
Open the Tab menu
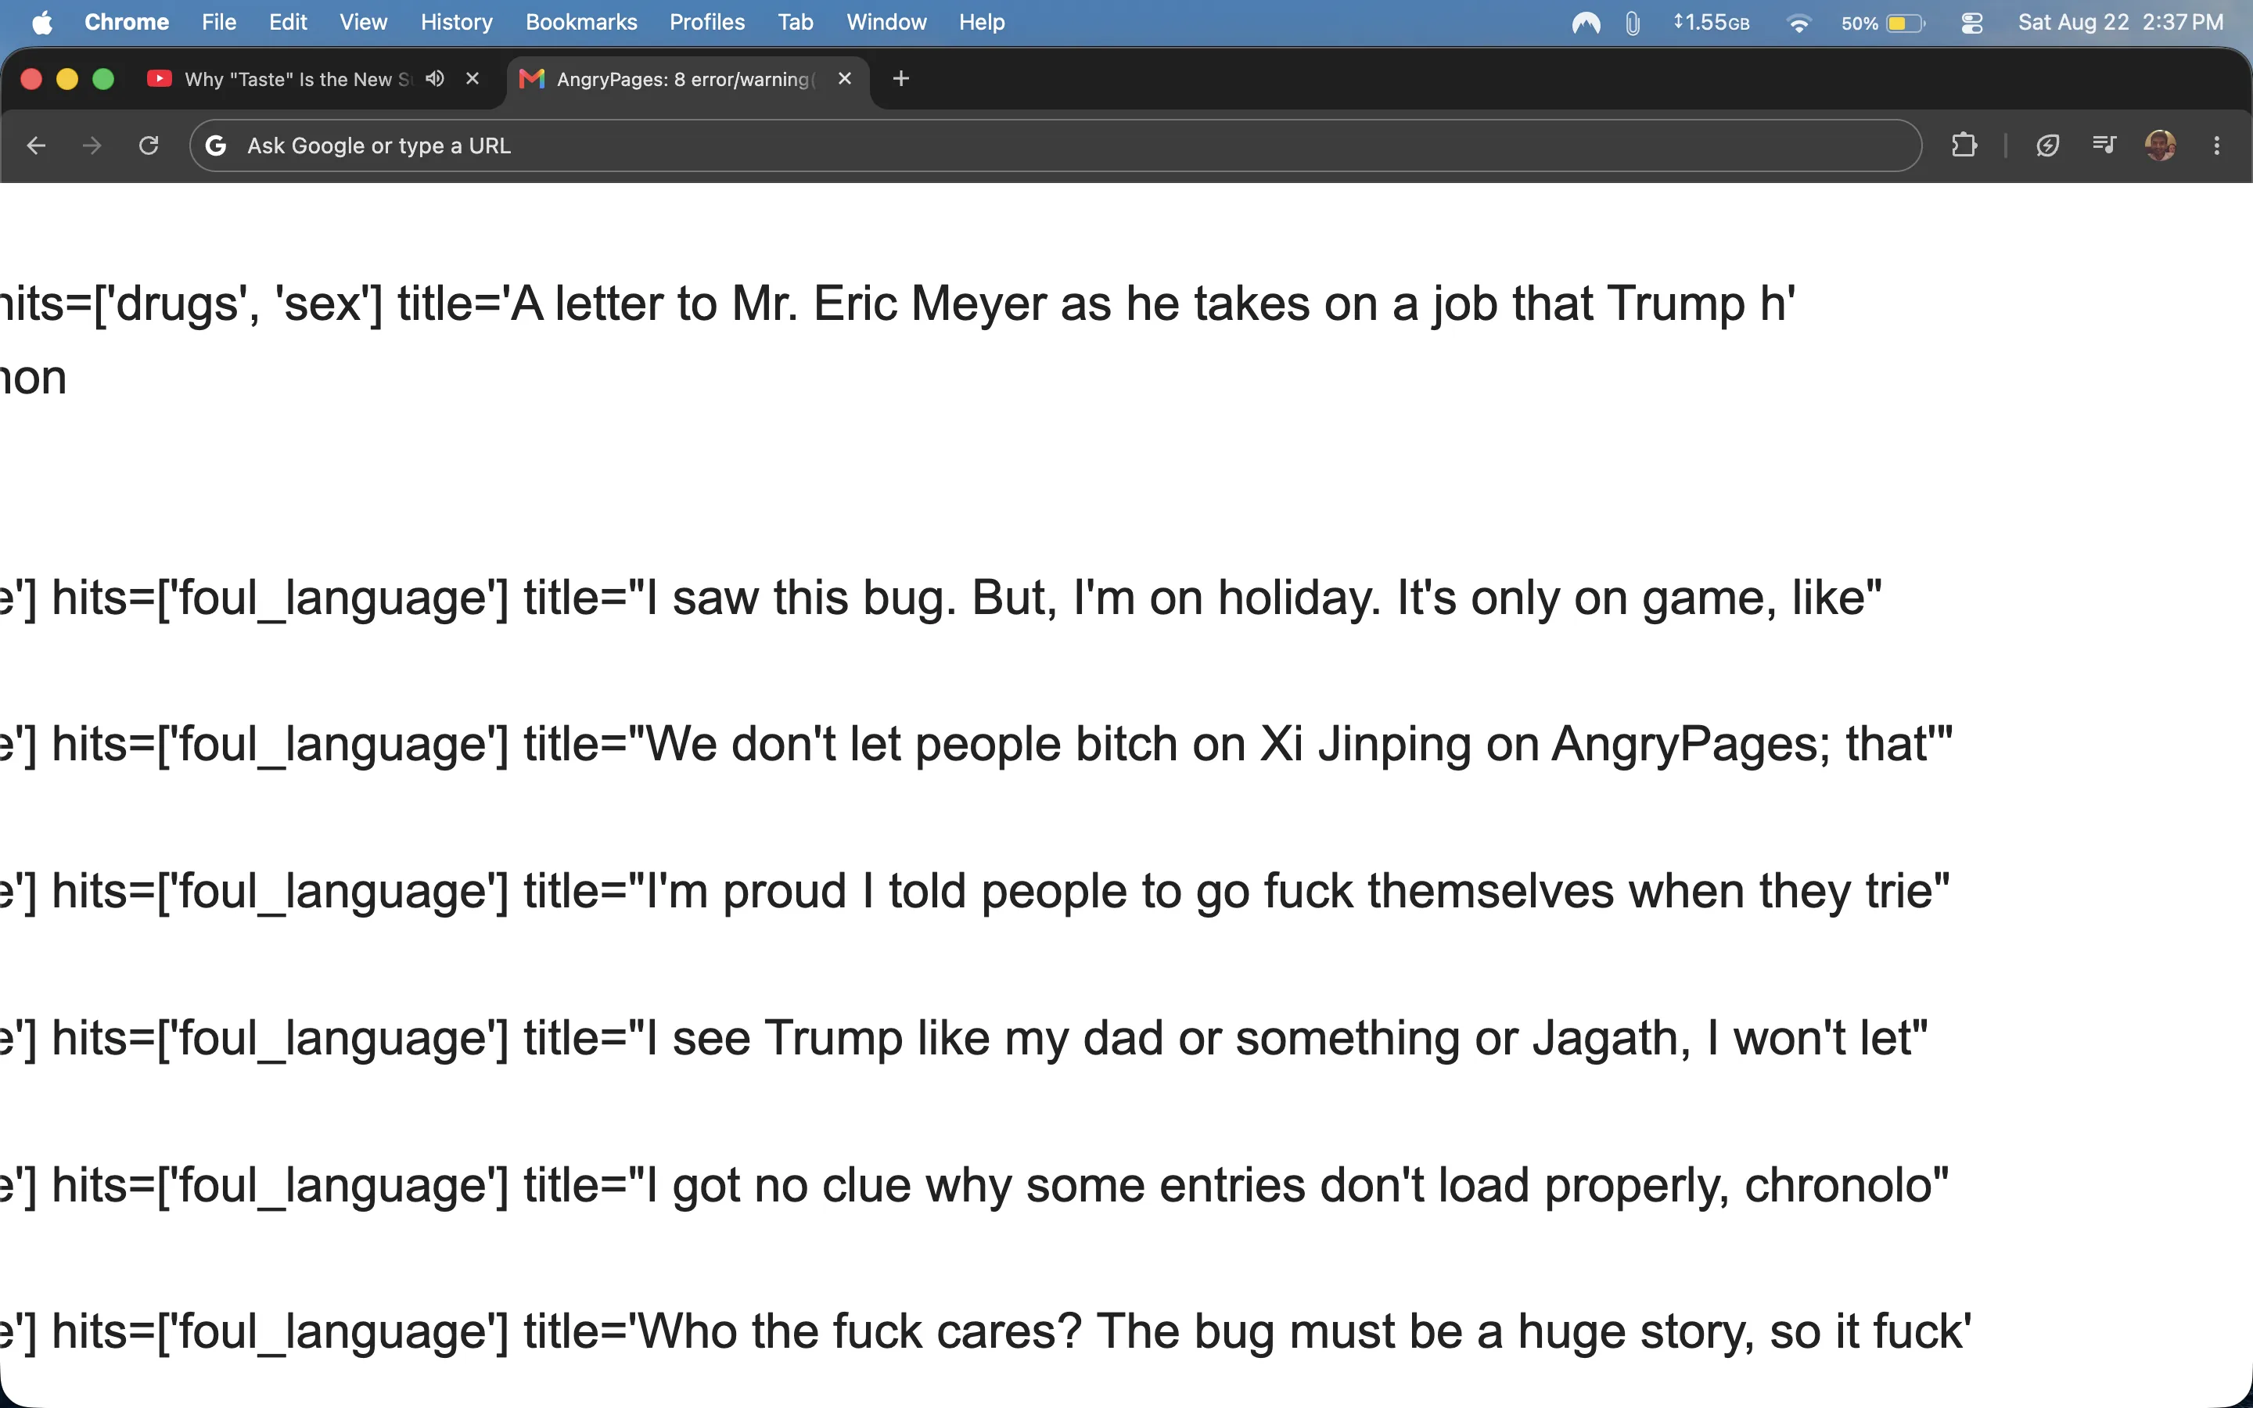pyautogui.click(x=795, y=23)
